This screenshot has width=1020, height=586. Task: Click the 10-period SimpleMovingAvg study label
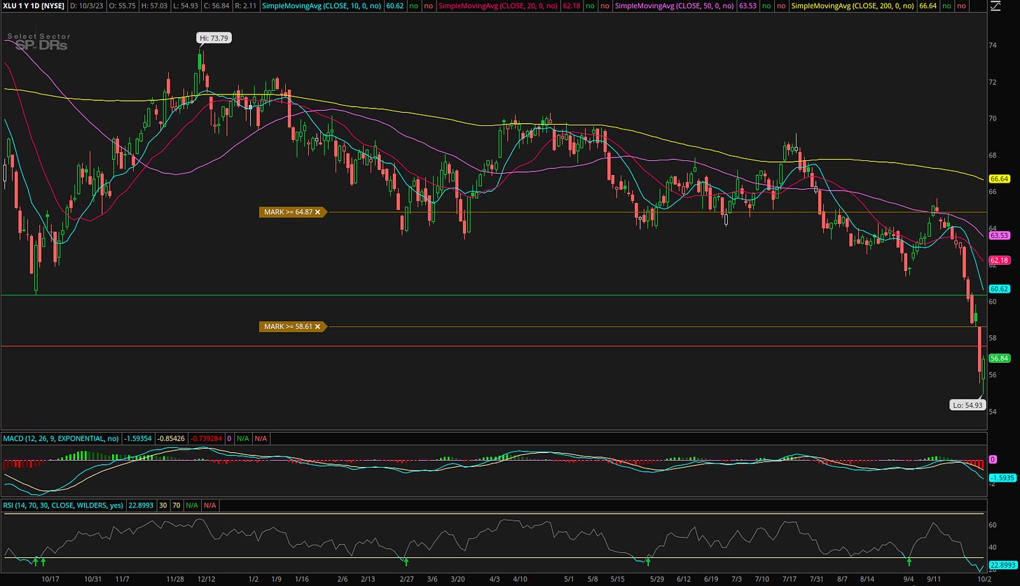pyautogui.click(x=322, y=6)
